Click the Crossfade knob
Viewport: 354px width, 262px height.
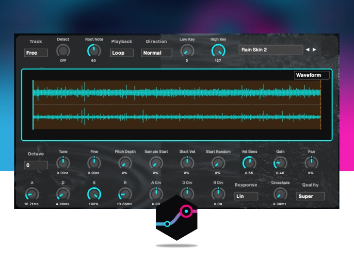click(x=280, y=194)
